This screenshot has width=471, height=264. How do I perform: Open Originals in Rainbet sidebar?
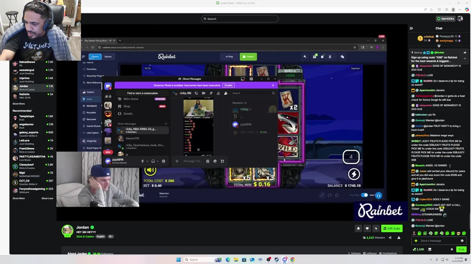tap(92, 141)
